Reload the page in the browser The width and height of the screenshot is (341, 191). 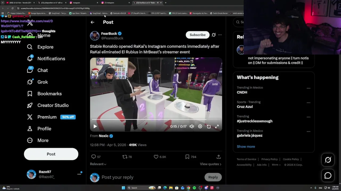point(12,8)
